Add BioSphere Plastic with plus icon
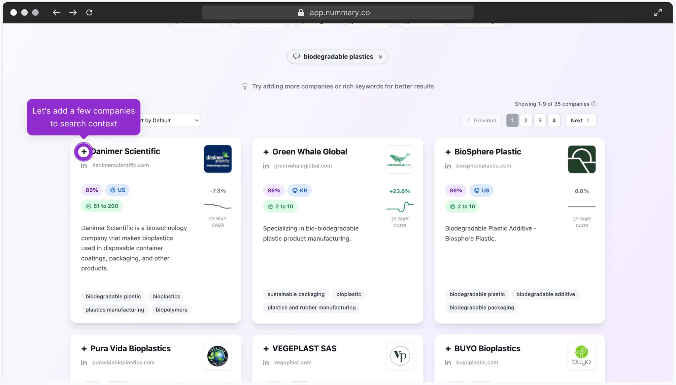The width and height of the screenshot is (676, 385). pos(448,152)
